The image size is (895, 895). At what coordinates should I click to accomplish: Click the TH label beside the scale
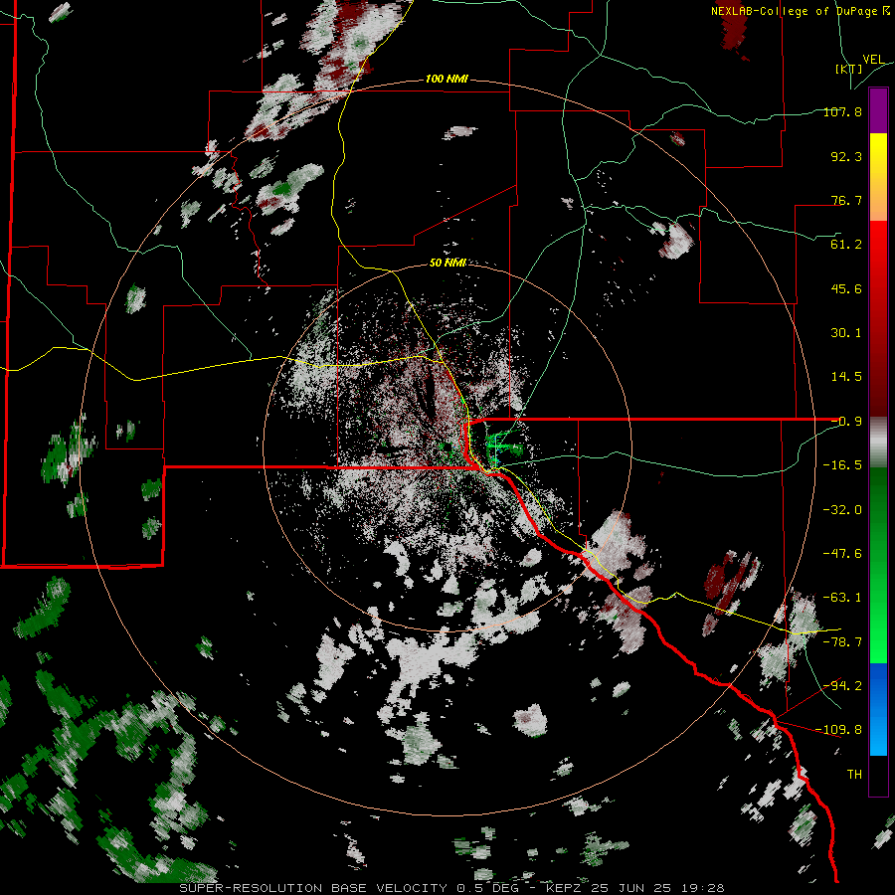(854, 775)
